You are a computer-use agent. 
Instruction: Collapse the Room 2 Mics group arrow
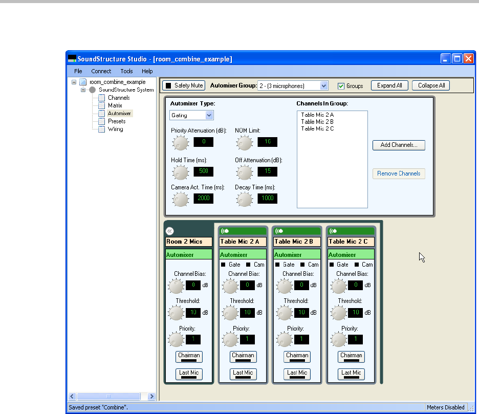[x=170, y=231]
